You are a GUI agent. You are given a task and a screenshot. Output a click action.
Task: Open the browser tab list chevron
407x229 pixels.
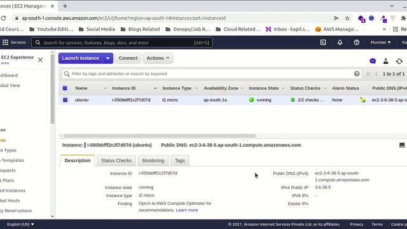392,6
